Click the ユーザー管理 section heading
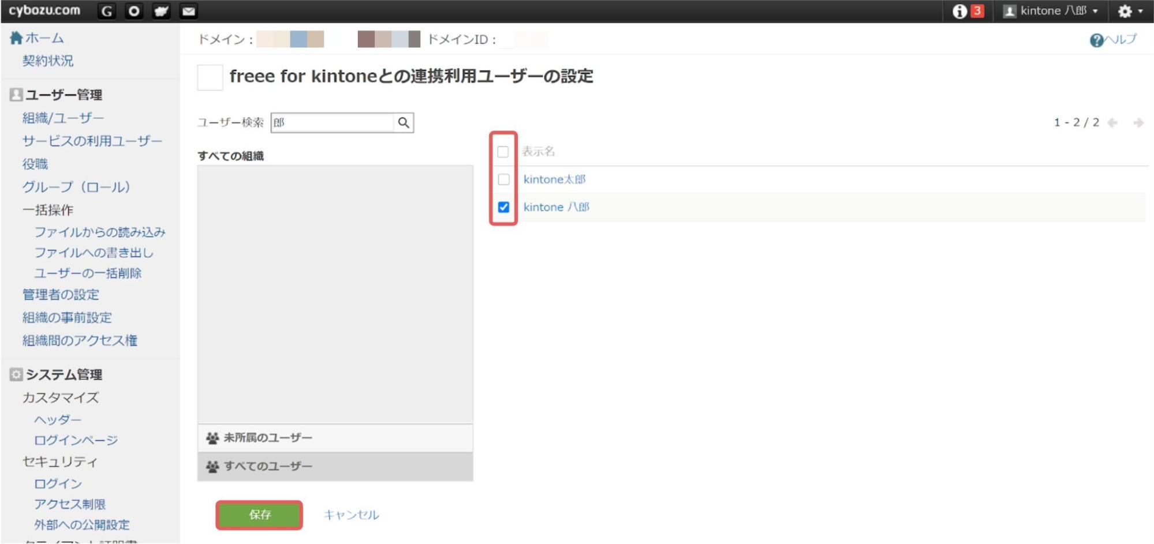Screen dimensions: 1154x544 pos(64,95)
